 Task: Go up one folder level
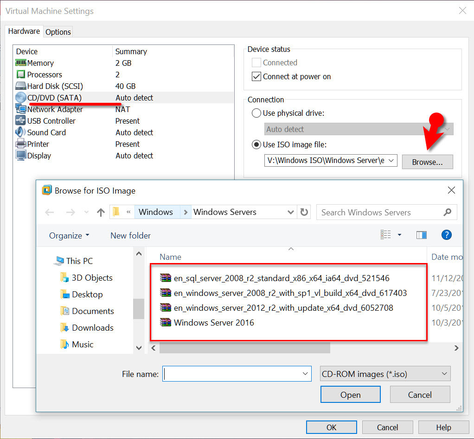(x=101, y=212)
